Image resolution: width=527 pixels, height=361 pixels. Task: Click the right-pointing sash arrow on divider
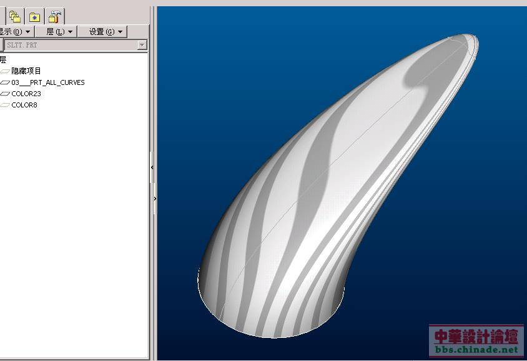(x=154, y=198)
